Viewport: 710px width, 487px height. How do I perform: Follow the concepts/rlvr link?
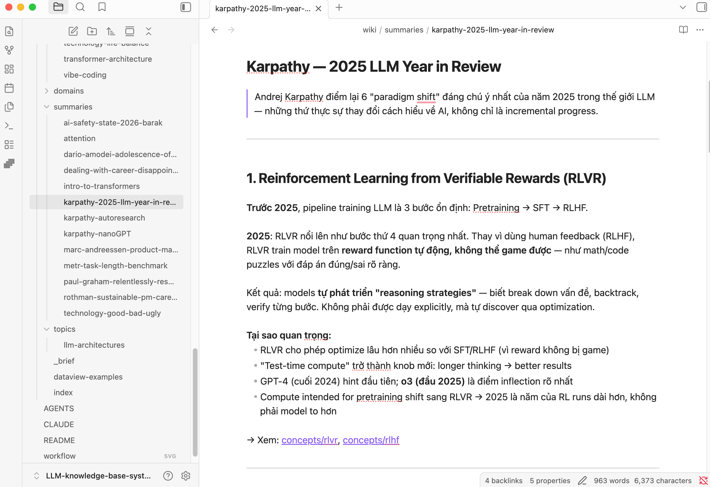point(309,440)
